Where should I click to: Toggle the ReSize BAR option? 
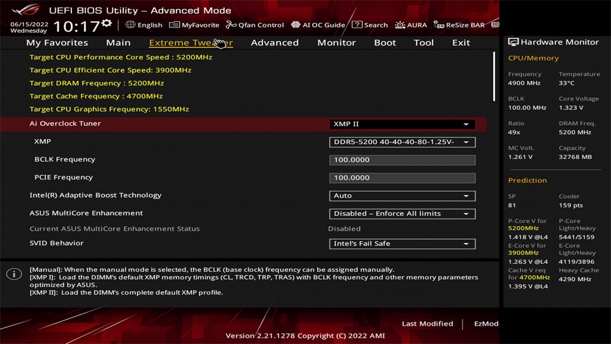click(x=459, y=25)
